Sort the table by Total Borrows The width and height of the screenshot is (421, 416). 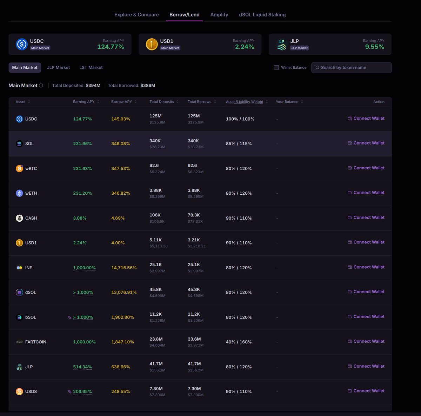point(202,102)
